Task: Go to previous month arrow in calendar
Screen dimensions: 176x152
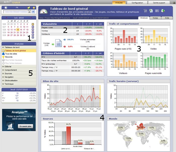Action: (6, 18)
